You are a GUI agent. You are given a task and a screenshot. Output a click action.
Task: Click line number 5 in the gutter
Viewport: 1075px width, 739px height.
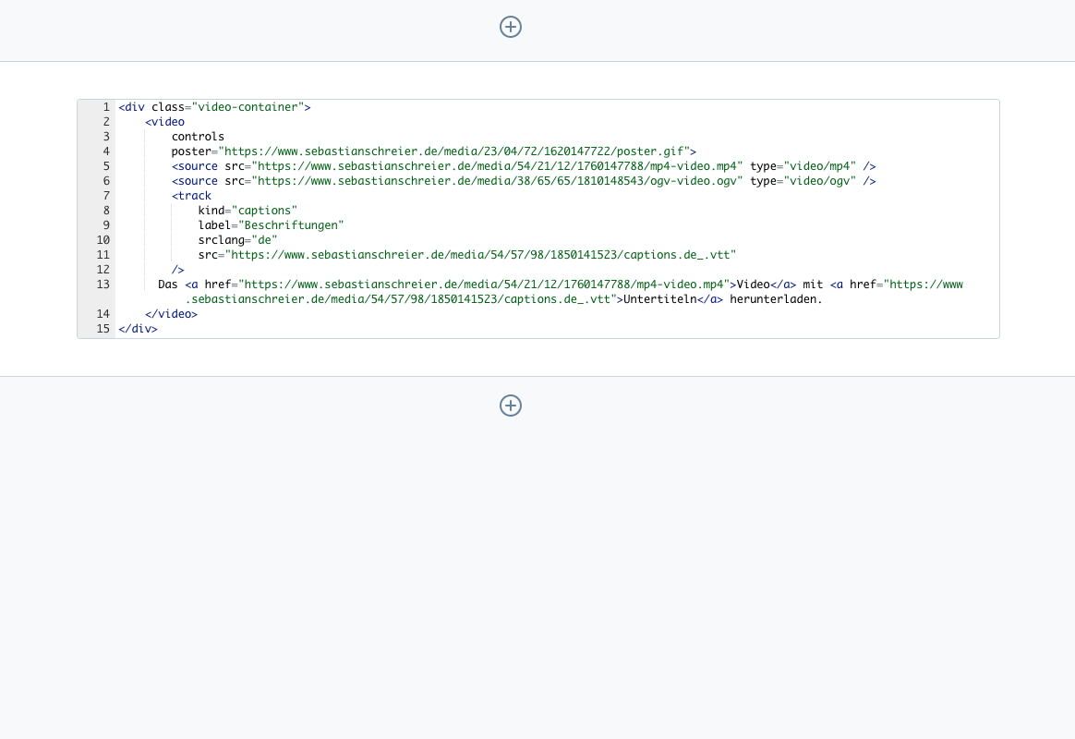pyautogui.click(x=106, y=166)
